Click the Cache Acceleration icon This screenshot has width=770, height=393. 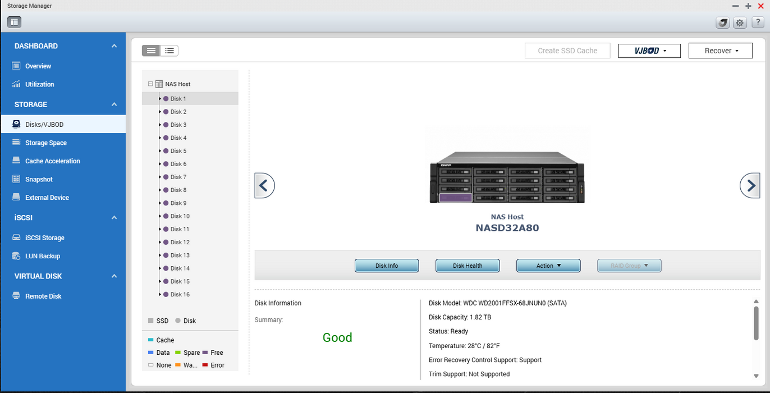coord(16,161)
